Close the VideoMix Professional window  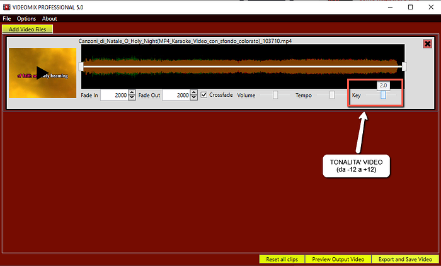431,8
